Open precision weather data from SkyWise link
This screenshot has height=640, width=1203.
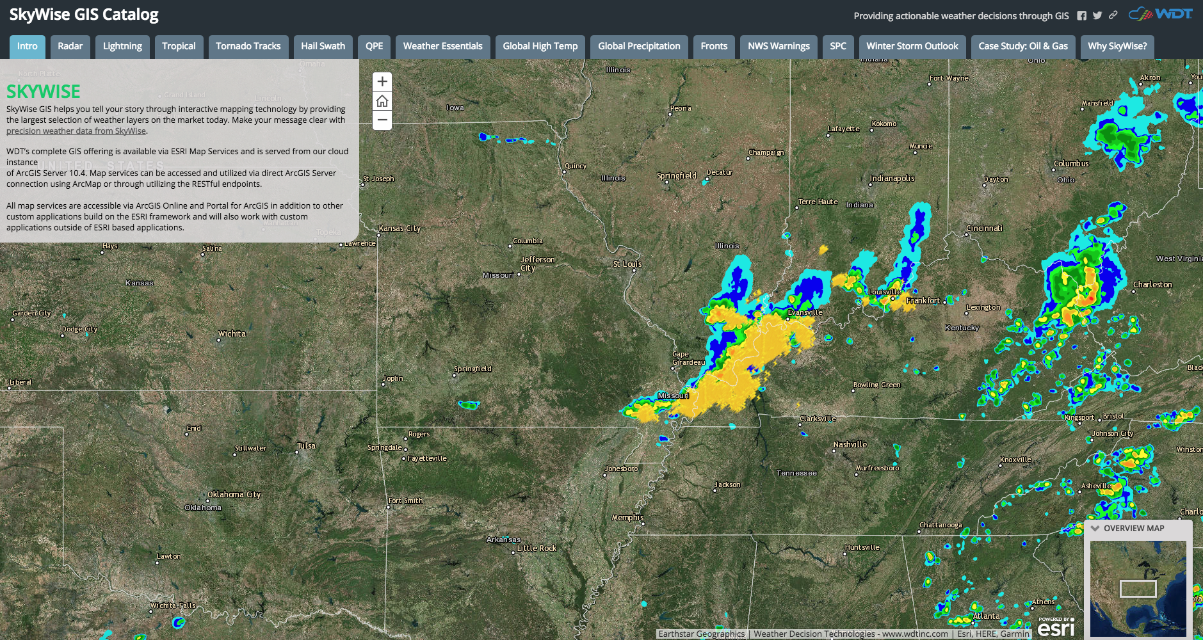76,131
